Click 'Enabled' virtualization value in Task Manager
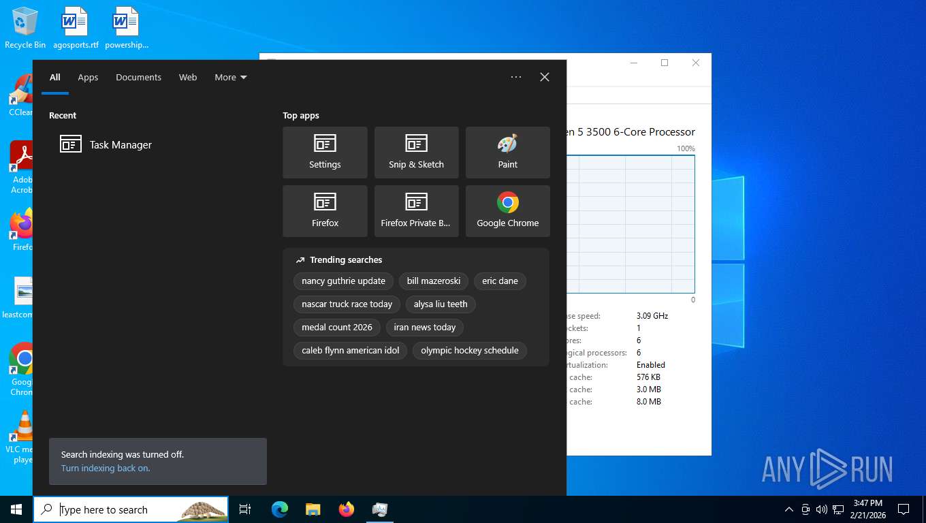 651,365
